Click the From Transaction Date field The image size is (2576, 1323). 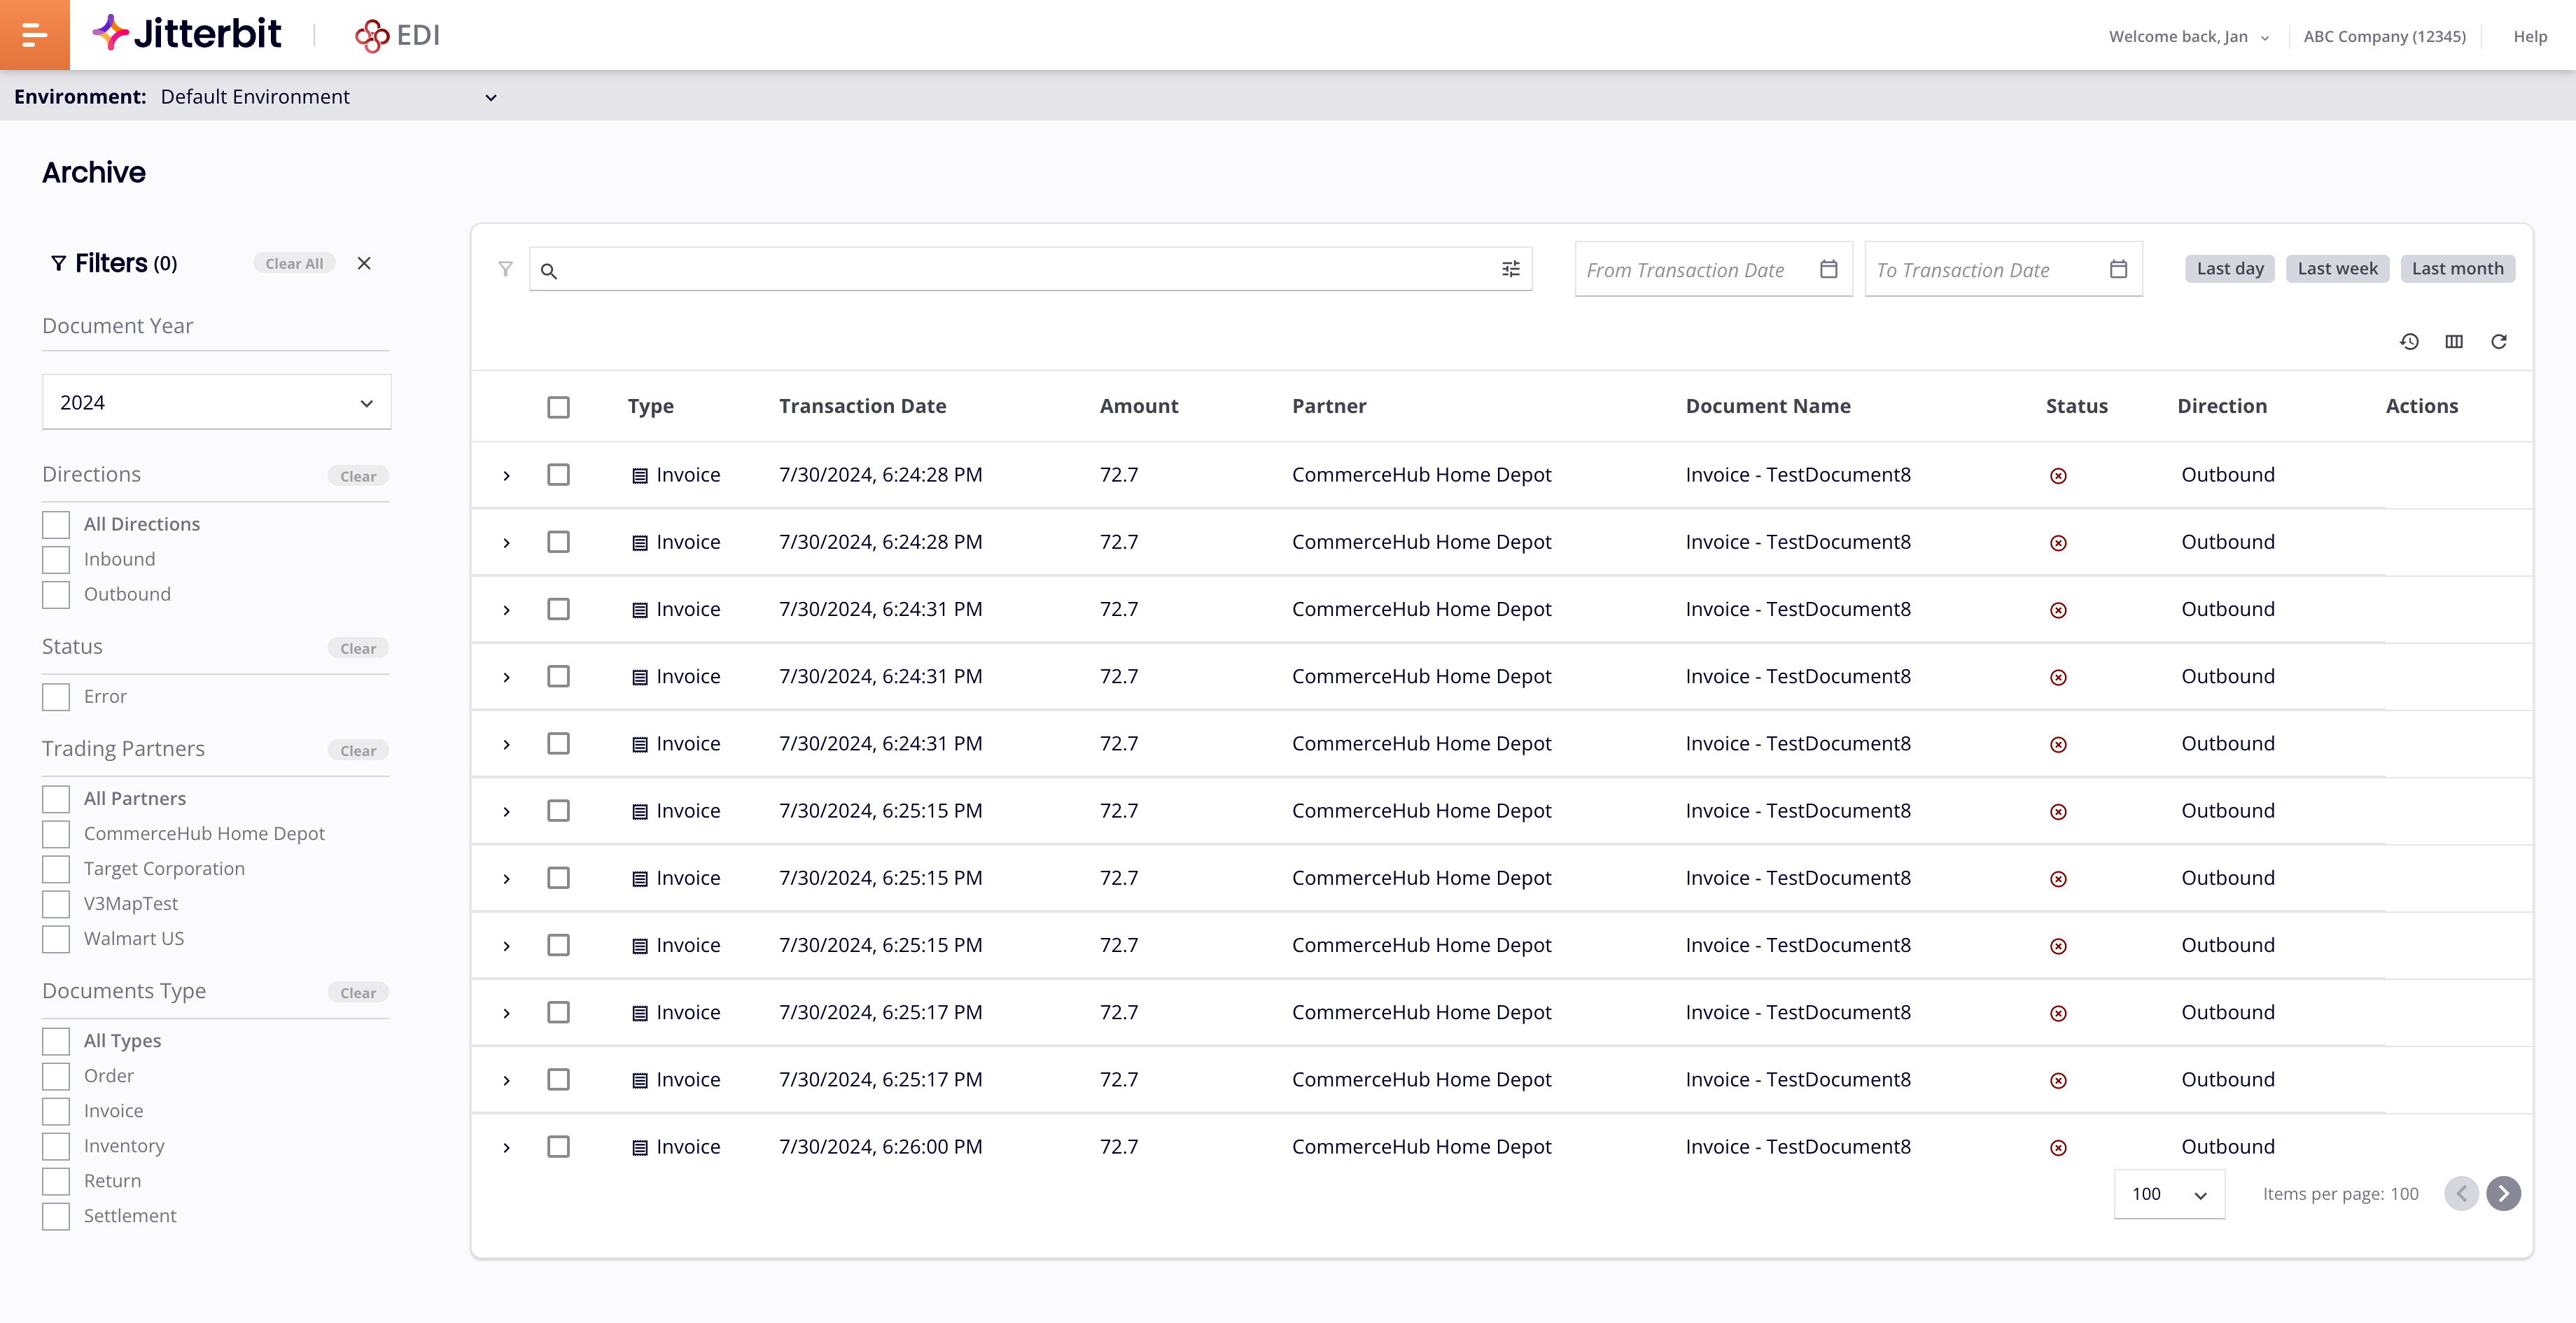click(1713, 269)
